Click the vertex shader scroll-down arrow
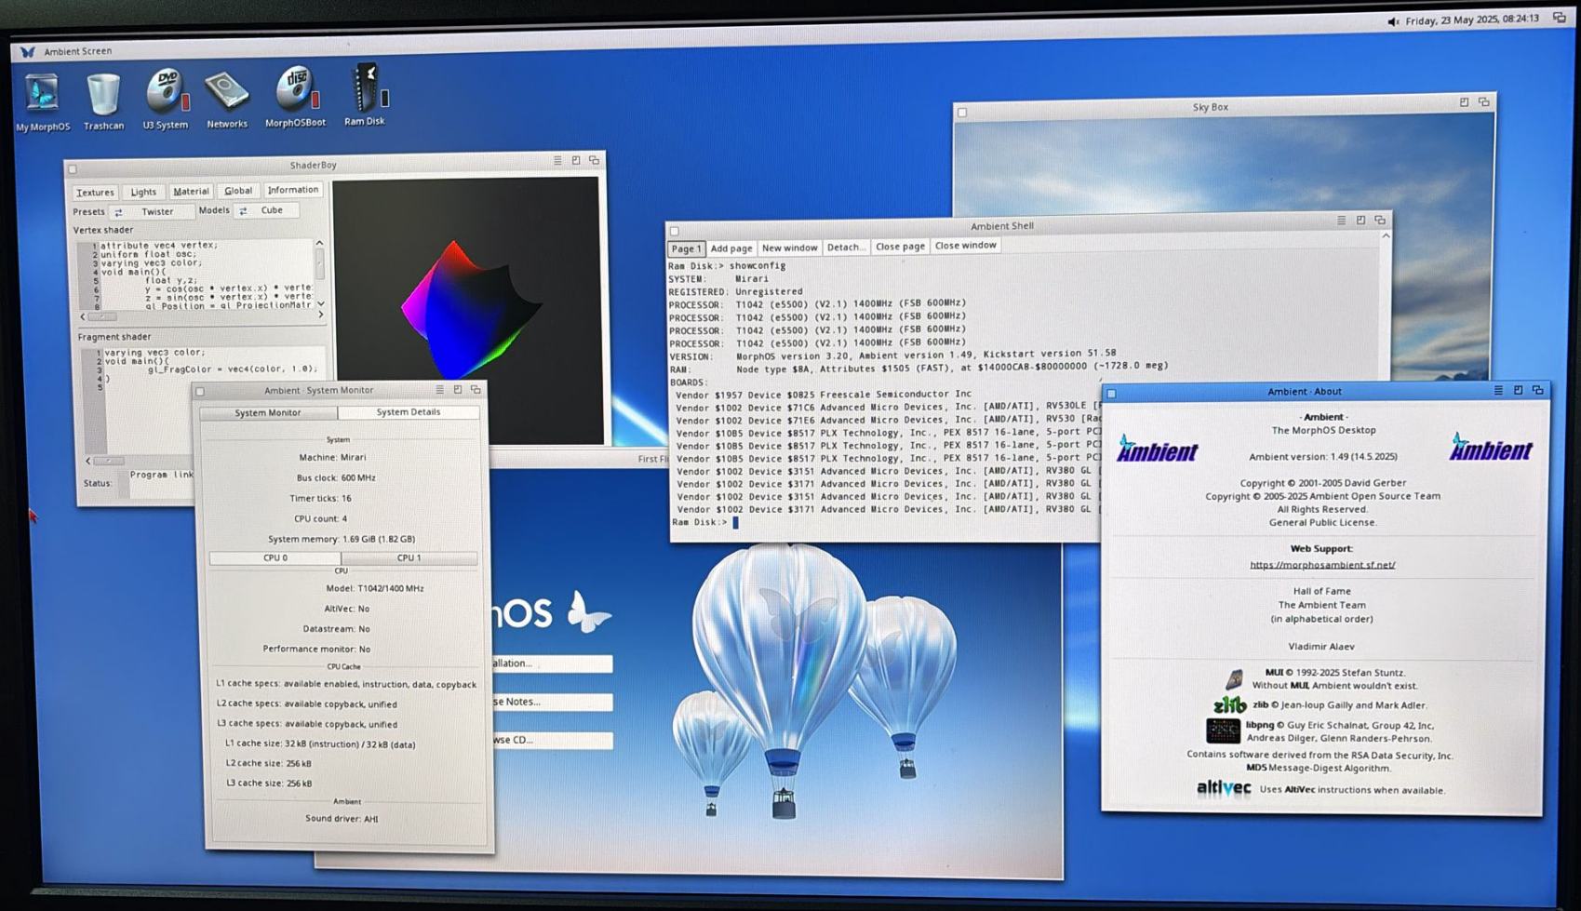 [321, 304]
